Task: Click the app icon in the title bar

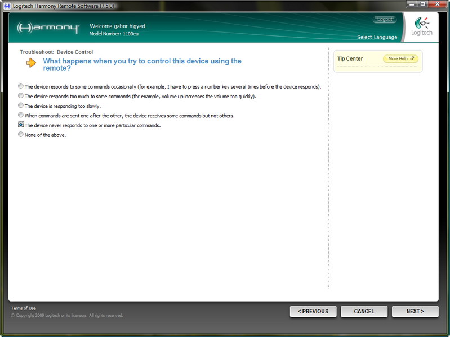Action: point(7,5)
